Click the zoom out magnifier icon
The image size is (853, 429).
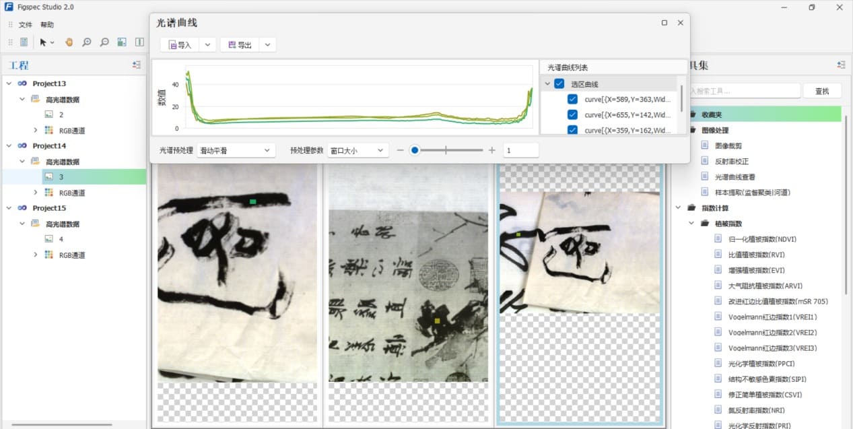104,42
